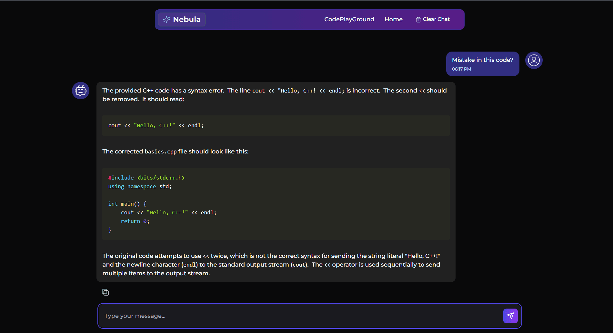613x333 pixels.
Task: Click the opening paragraph describing the syntax error
Action: coord(274,95)
